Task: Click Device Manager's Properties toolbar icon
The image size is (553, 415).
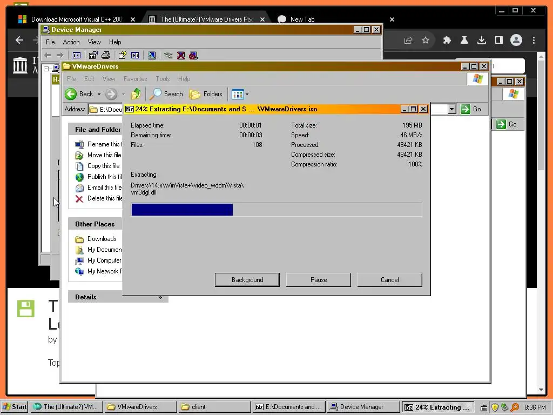Action: coord(93,56)
